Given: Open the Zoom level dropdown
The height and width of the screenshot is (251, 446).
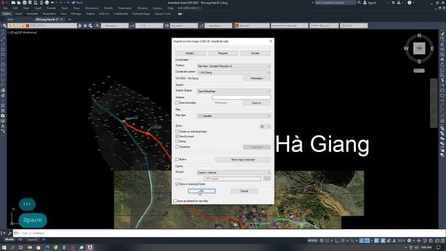Looking at the screenshot, I should pos(265,126).
